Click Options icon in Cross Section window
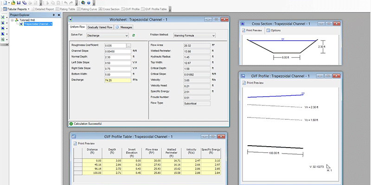Viewport: 371px width, 185px height. (273, 31)
